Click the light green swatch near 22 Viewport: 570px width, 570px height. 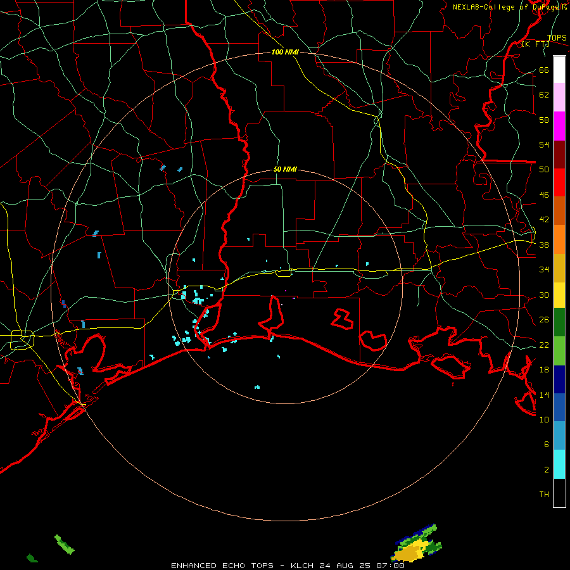(559, 351)
